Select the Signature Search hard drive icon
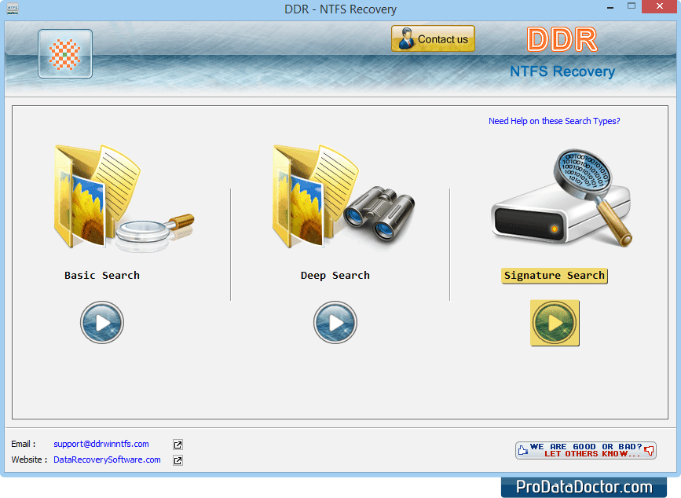 coord(562,199)
